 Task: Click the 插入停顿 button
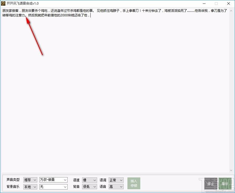pos(134,183)
